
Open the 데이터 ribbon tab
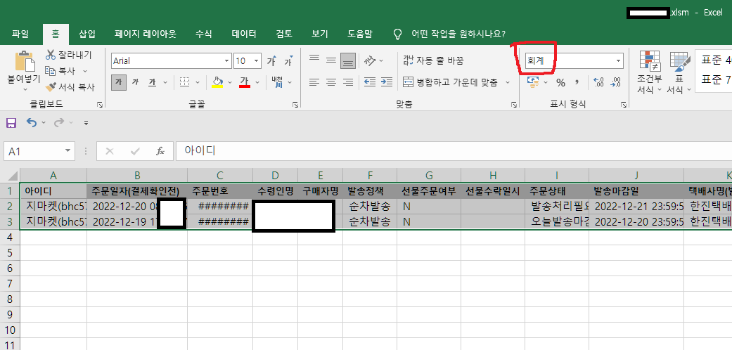[244, 34]
